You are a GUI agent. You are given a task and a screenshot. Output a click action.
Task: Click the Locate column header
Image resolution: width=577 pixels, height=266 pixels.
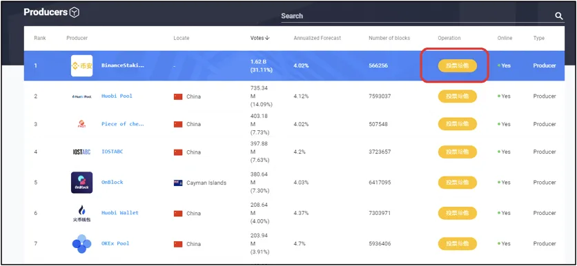(x=182, y=38)
